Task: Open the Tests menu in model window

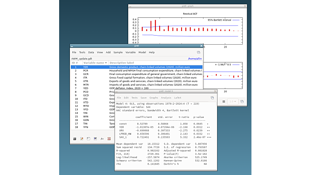Action: click(x=134, y=98)
